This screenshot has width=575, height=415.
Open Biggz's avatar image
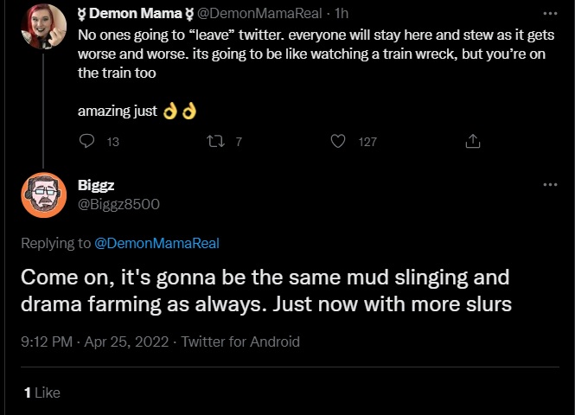point(43,195)
